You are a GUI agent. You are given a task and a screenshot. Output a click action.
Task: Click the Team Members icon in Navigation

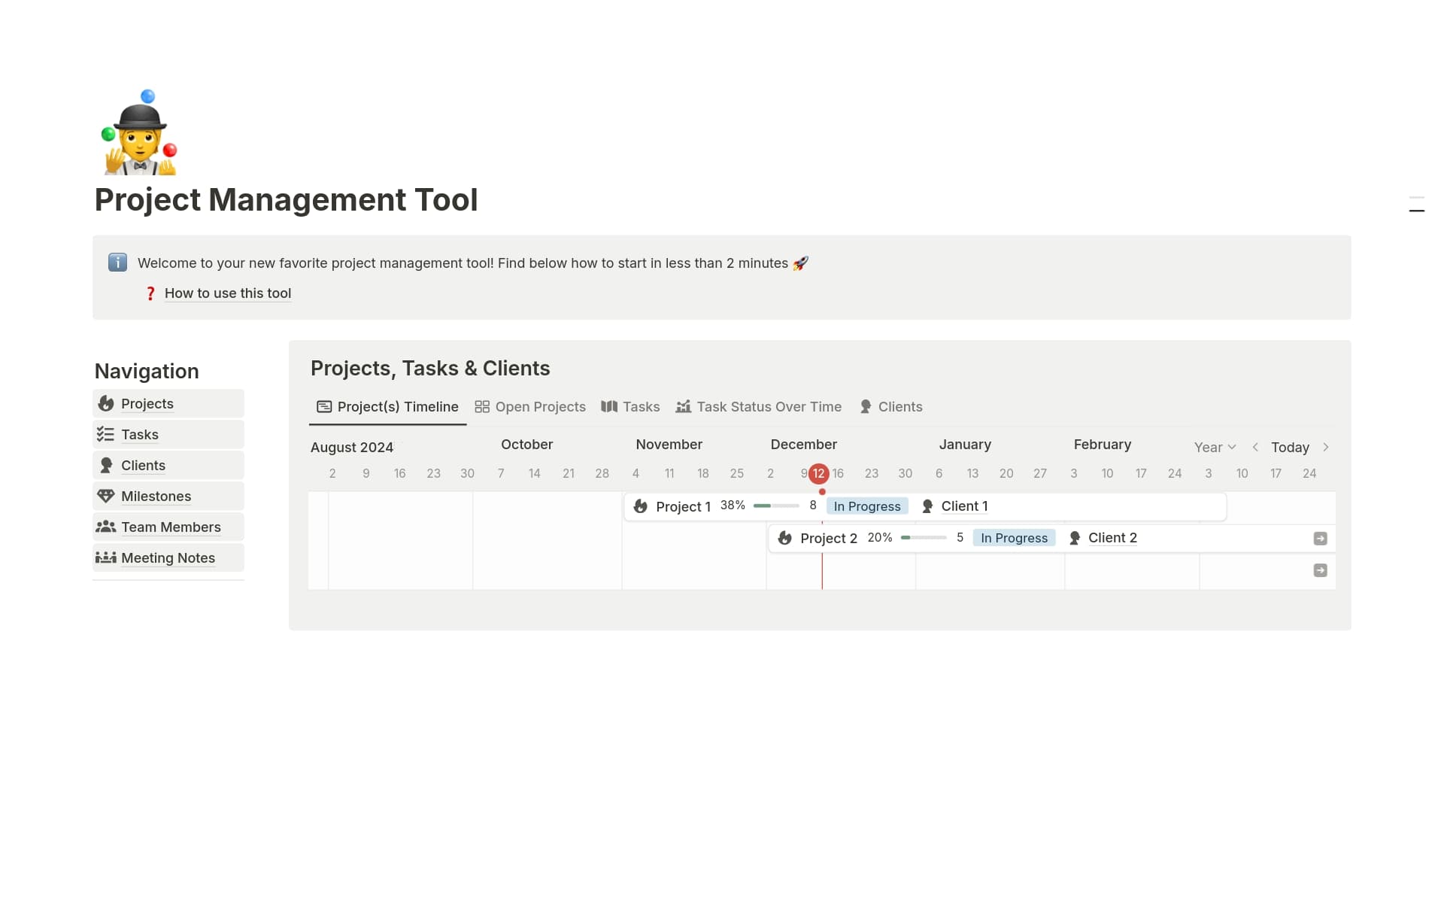(x=106, y=527)
